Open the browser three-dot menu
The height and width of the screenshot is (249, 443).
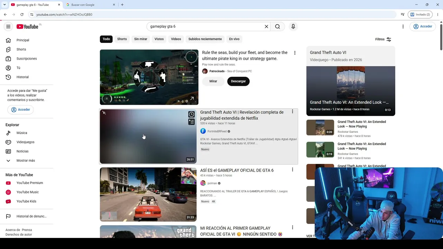[x=438, y=15]
